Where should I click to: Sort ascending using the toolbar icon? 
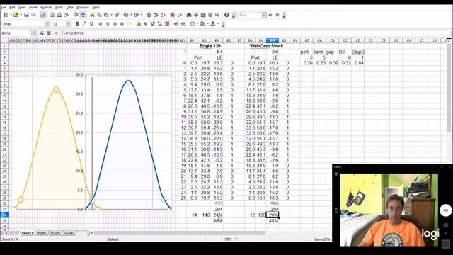click(156, 15)
